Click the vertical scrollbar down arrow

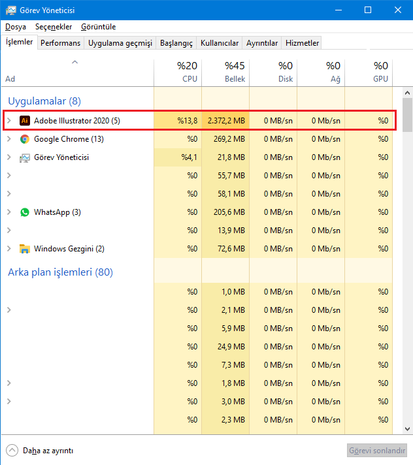[407, 428]
